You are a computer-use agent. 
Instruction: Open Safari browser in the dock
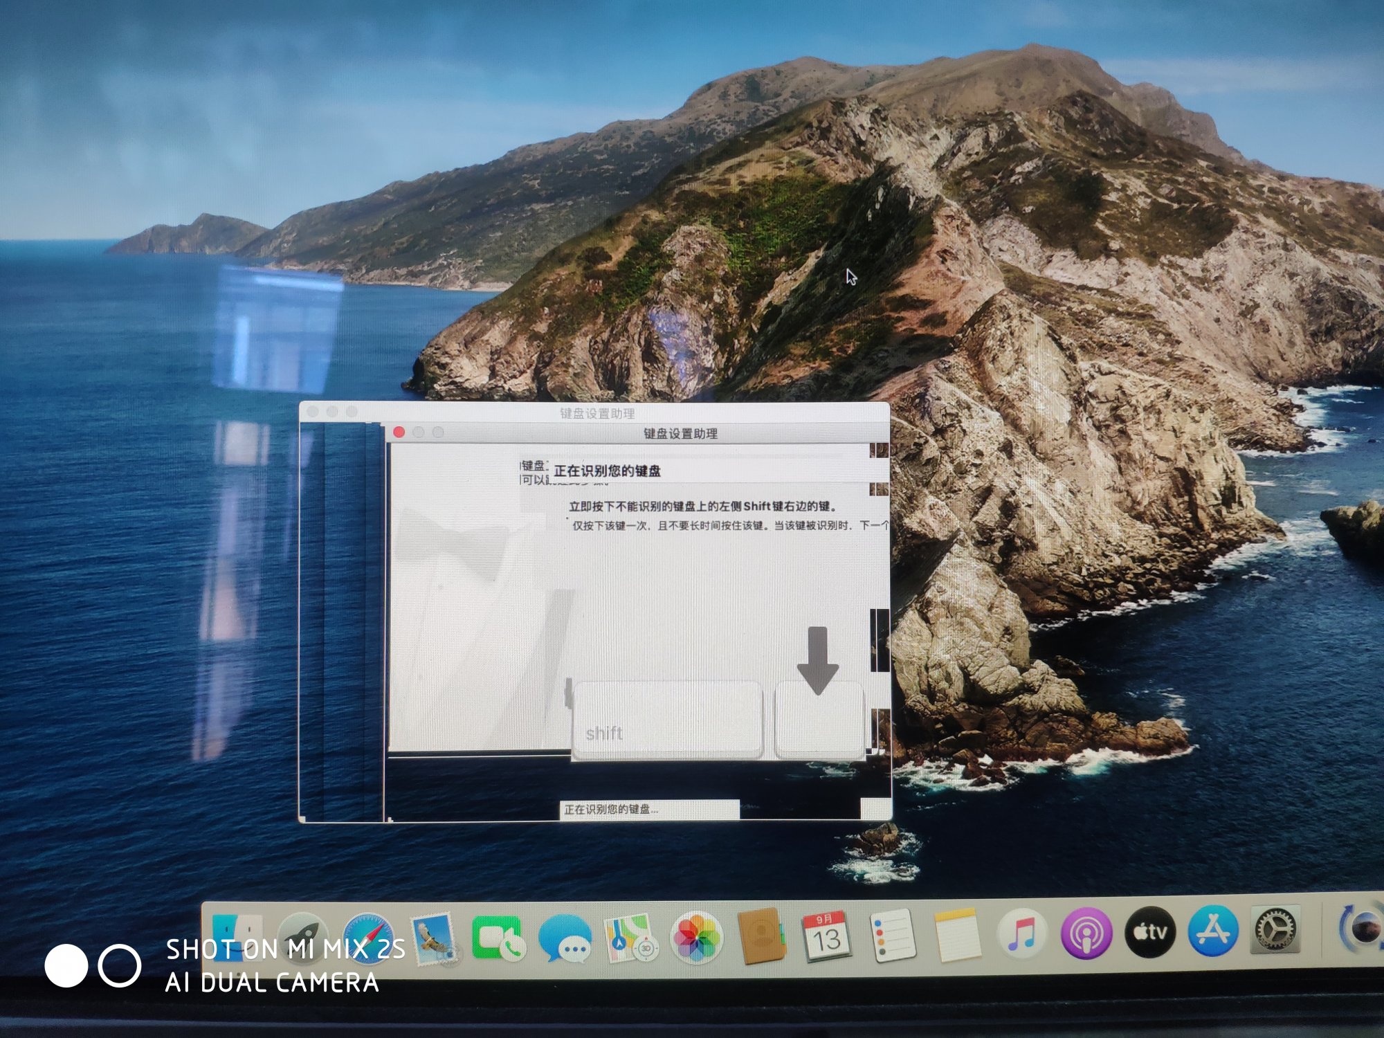point(368,937)
